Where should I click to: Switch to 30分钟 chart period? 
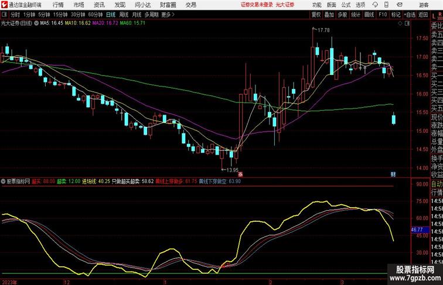78,15
